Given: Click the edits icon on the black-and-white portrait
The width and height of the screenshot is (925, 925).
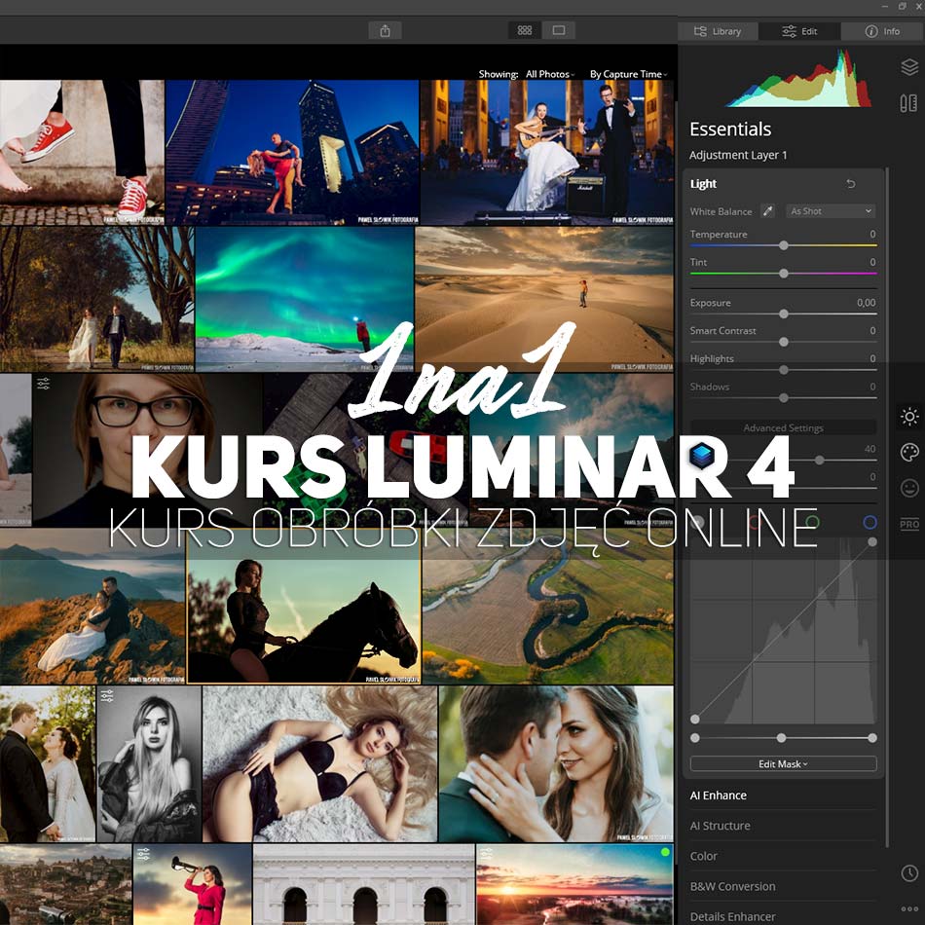Looking at the screenshot, I should [x=107, y=696].
